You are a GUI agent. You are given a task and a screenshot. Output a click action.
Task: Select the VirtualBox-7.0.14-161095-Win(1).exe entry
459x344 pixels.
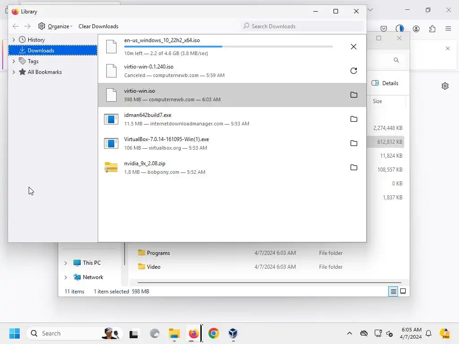coord(232,143)
